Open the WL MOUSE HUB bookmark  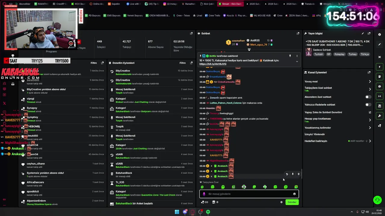(260, 16)
